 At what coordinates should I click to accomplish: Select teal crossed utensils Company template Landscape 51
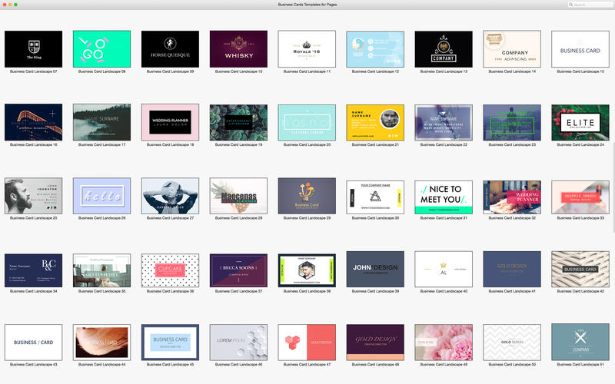[x=580, y=342]
